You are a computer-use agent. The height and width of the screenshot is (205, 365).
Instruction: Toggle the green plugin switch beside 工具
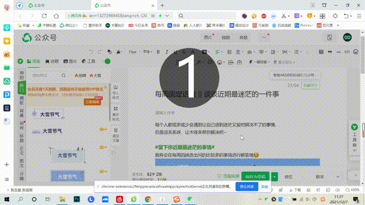[108, 61]
